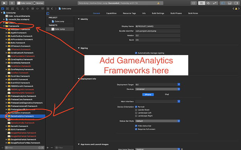Toggle the Debug area visibility
Image resolution: width=241 pixels, height=150 pixels.
tap(229, 3)
